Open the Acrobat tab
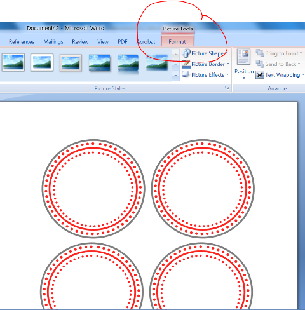The width and height of the screenshot is (305, 310). 146,42
